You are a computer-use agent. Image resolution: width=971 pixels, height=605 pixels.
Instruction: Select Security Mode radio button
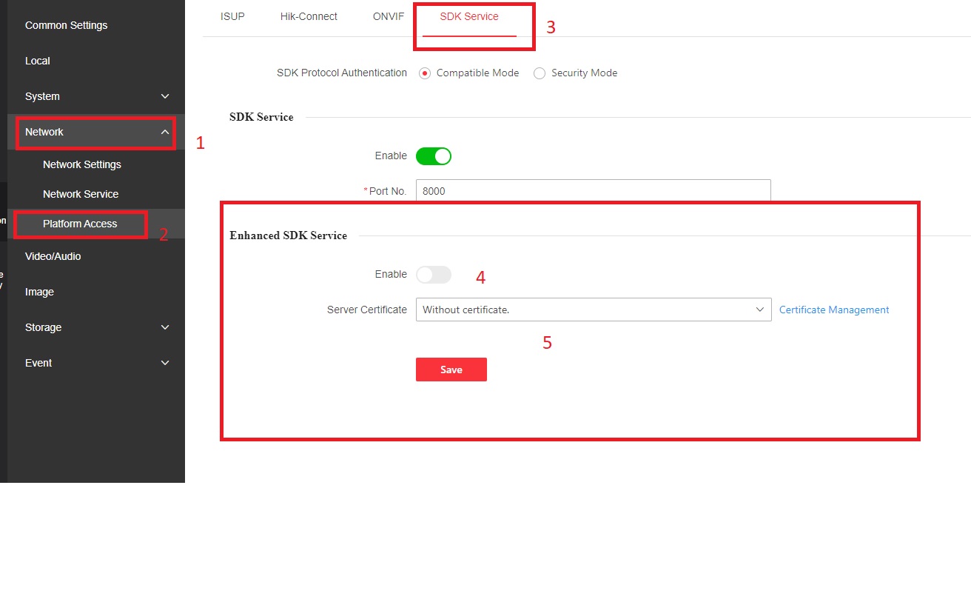(540, 73)
